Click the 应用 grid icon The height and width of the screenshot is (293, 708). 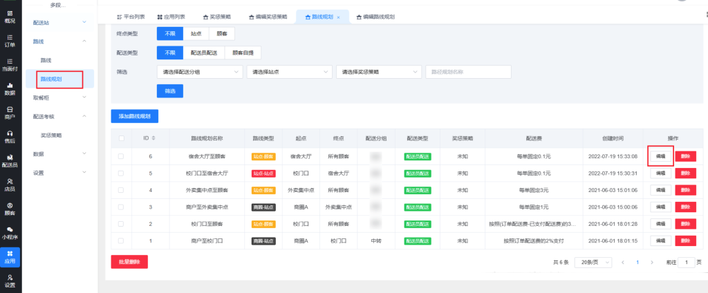(10, 256)
